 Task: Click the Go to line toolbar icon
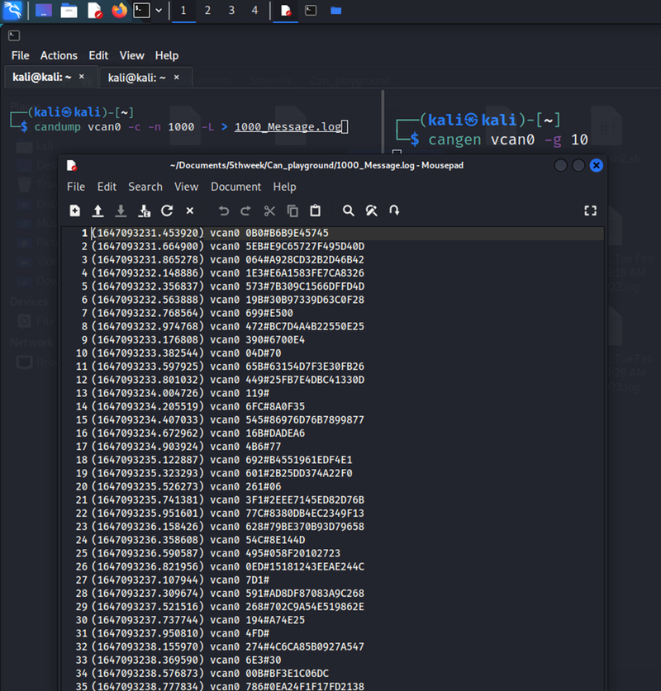click(394, 211)
